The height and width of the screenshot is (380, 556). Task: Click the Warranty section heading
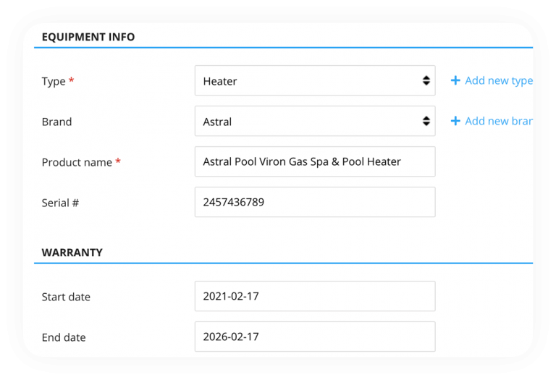72,253
